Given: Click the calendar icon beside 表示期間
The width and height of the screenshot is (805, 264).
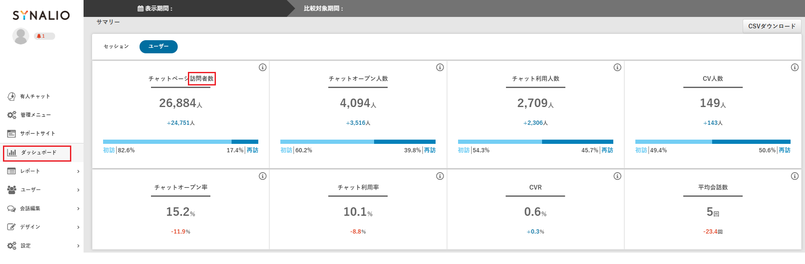Looking at the screenshot, I should click(x=140, y=8).
